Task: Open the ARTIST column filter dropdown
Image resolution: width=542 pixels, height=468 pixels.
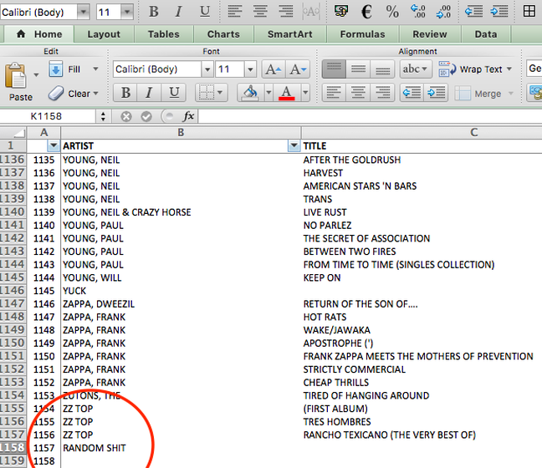Action: tap(293, 145)
